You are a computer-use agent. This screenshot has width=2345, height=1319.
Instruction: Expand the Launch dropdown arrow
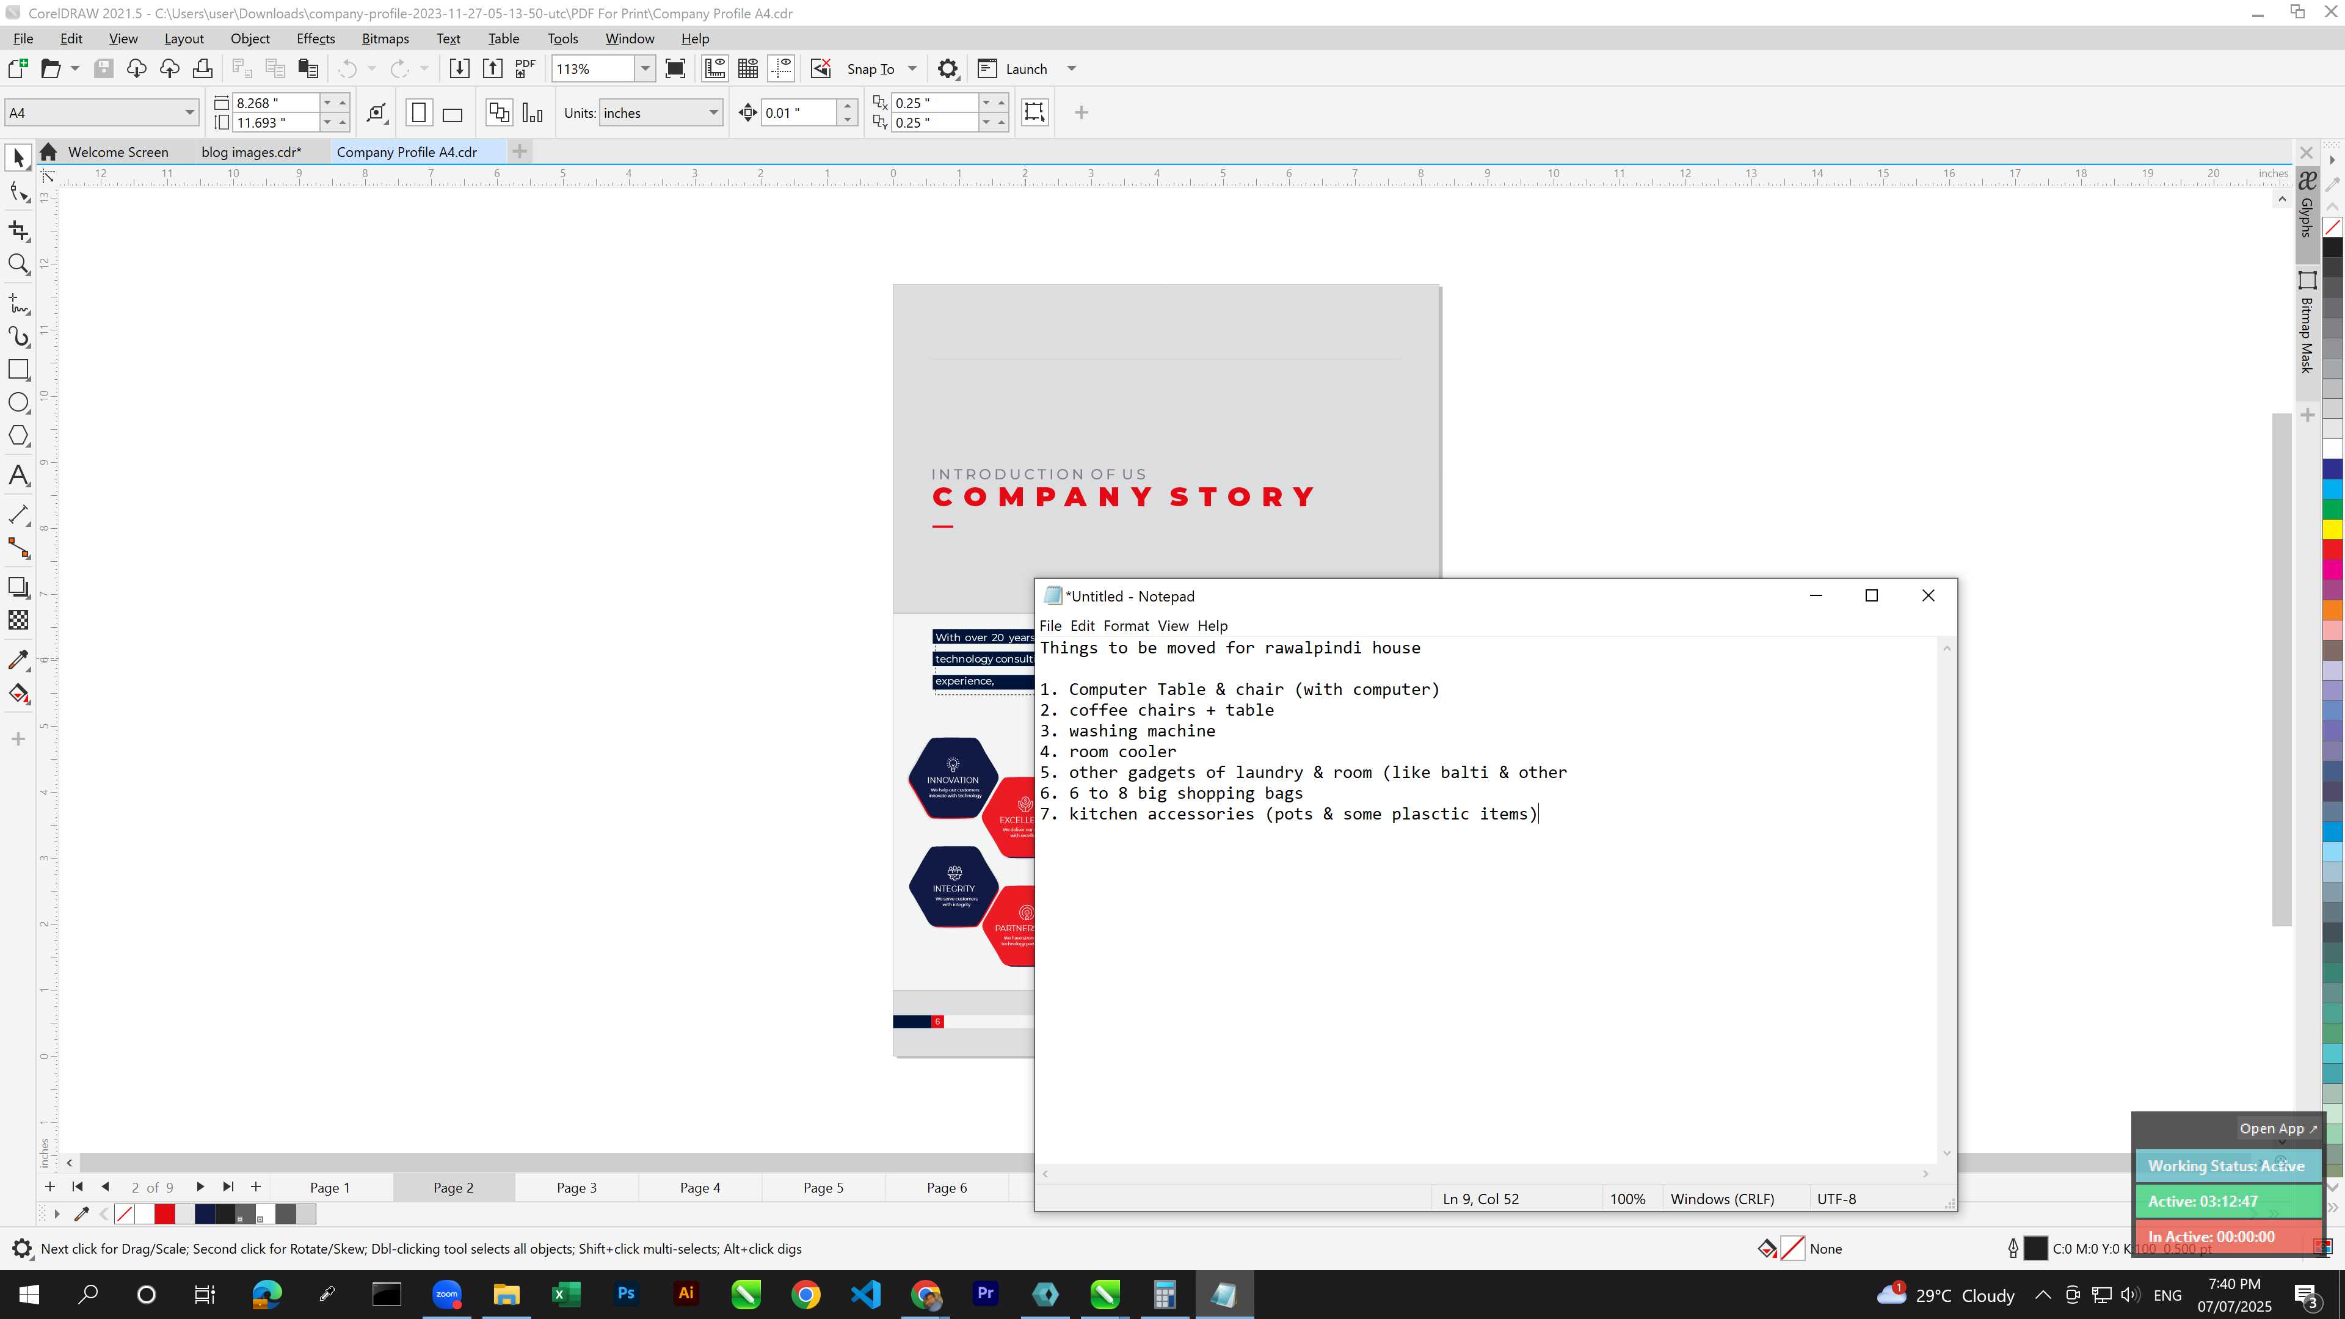pyautogui.click(x=1072, y=69)
